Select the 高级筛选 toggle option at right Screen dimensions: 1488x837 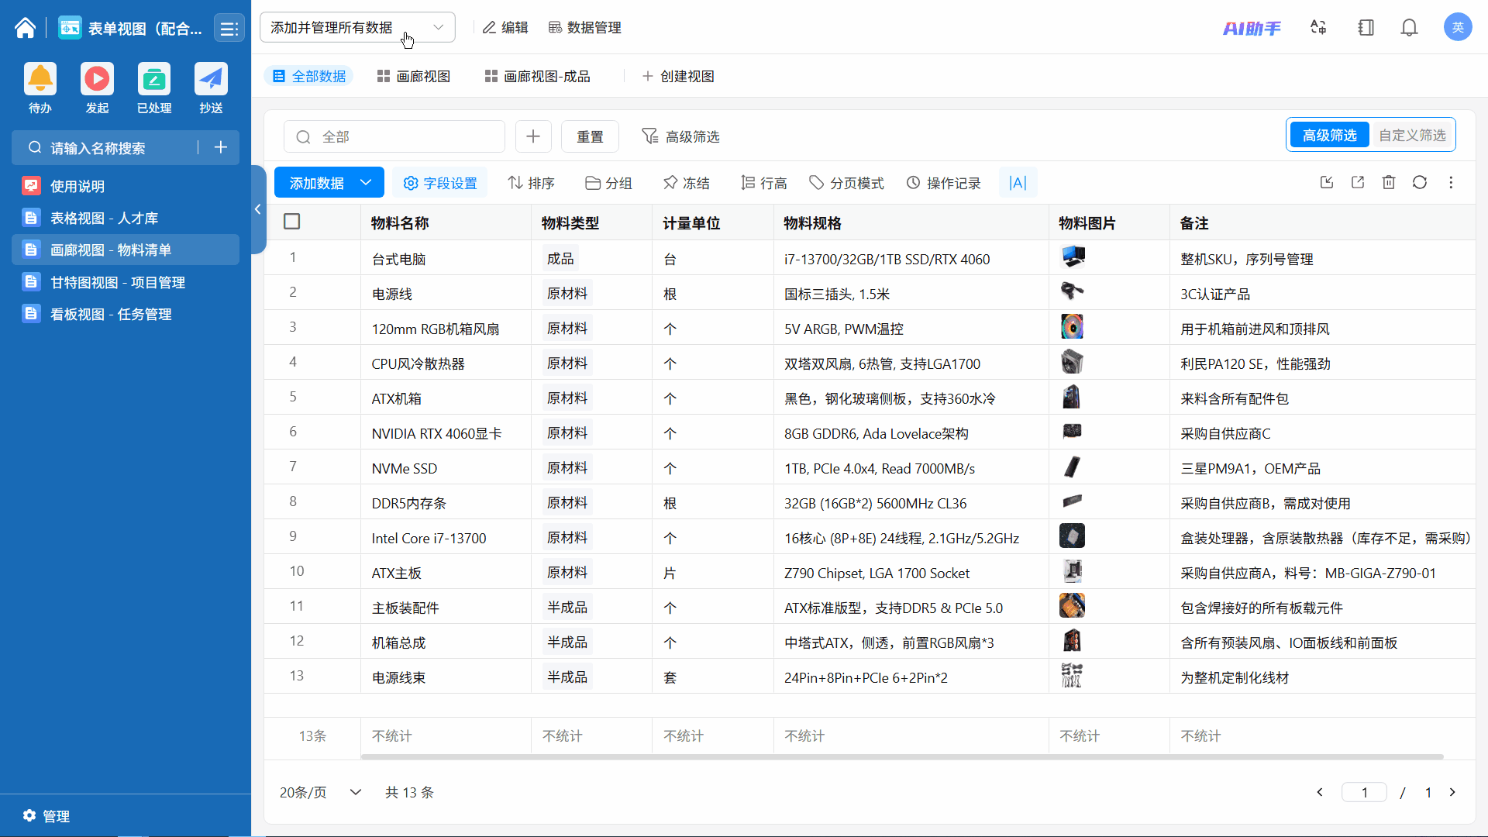point(1329,136)
